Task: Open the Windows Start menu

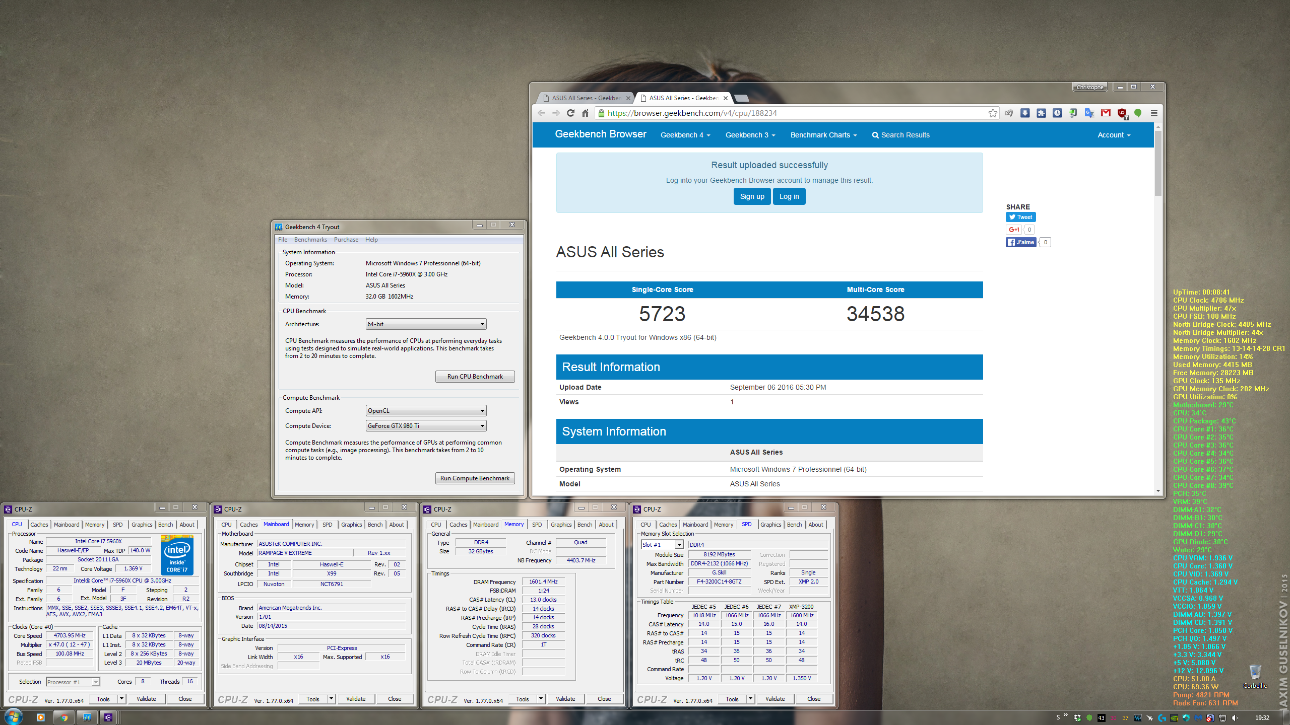Action: point(13,716)
